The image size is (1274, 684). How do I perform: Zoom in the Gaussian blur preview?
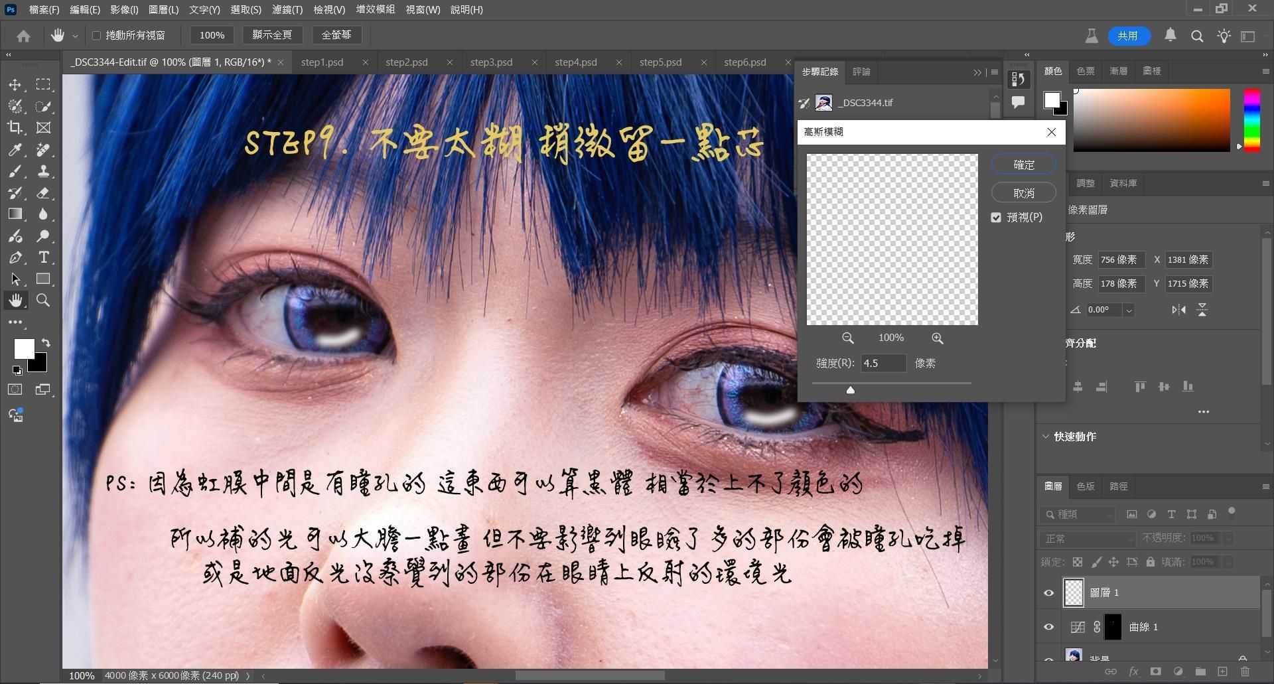(937, 338)
